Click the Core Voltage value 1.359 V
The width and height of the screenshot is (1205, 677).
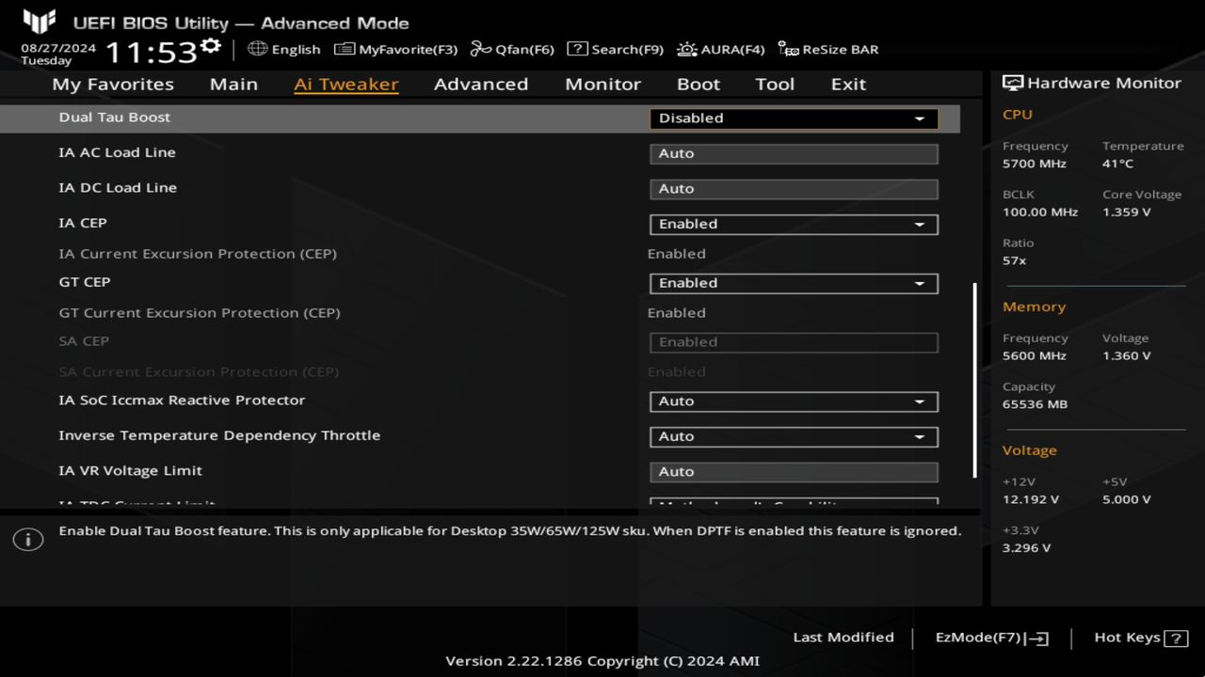(1127, 213)
